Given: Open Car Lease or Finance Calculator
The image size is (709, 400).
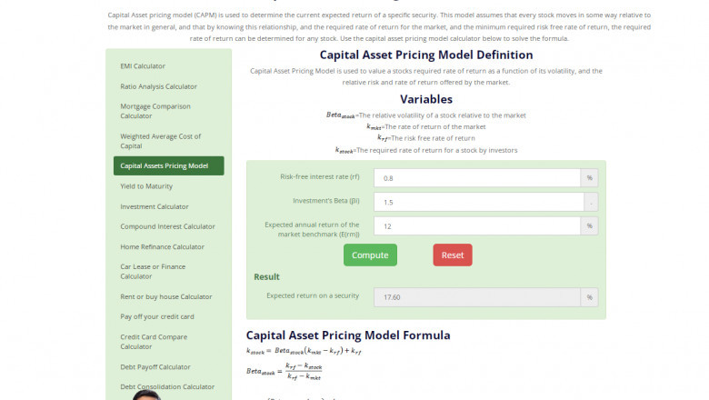Looking at the screenshot, I should [153, 271].
